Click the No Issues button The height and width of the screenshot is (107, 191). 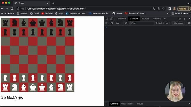(179, 23)
